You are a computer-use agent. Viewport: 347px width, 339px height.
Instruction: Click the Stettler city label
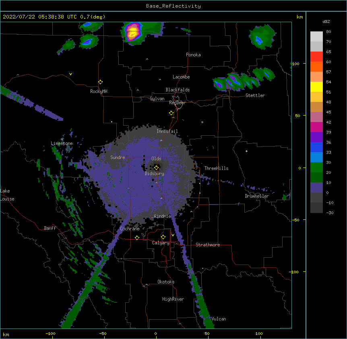(x=255, y=95)
